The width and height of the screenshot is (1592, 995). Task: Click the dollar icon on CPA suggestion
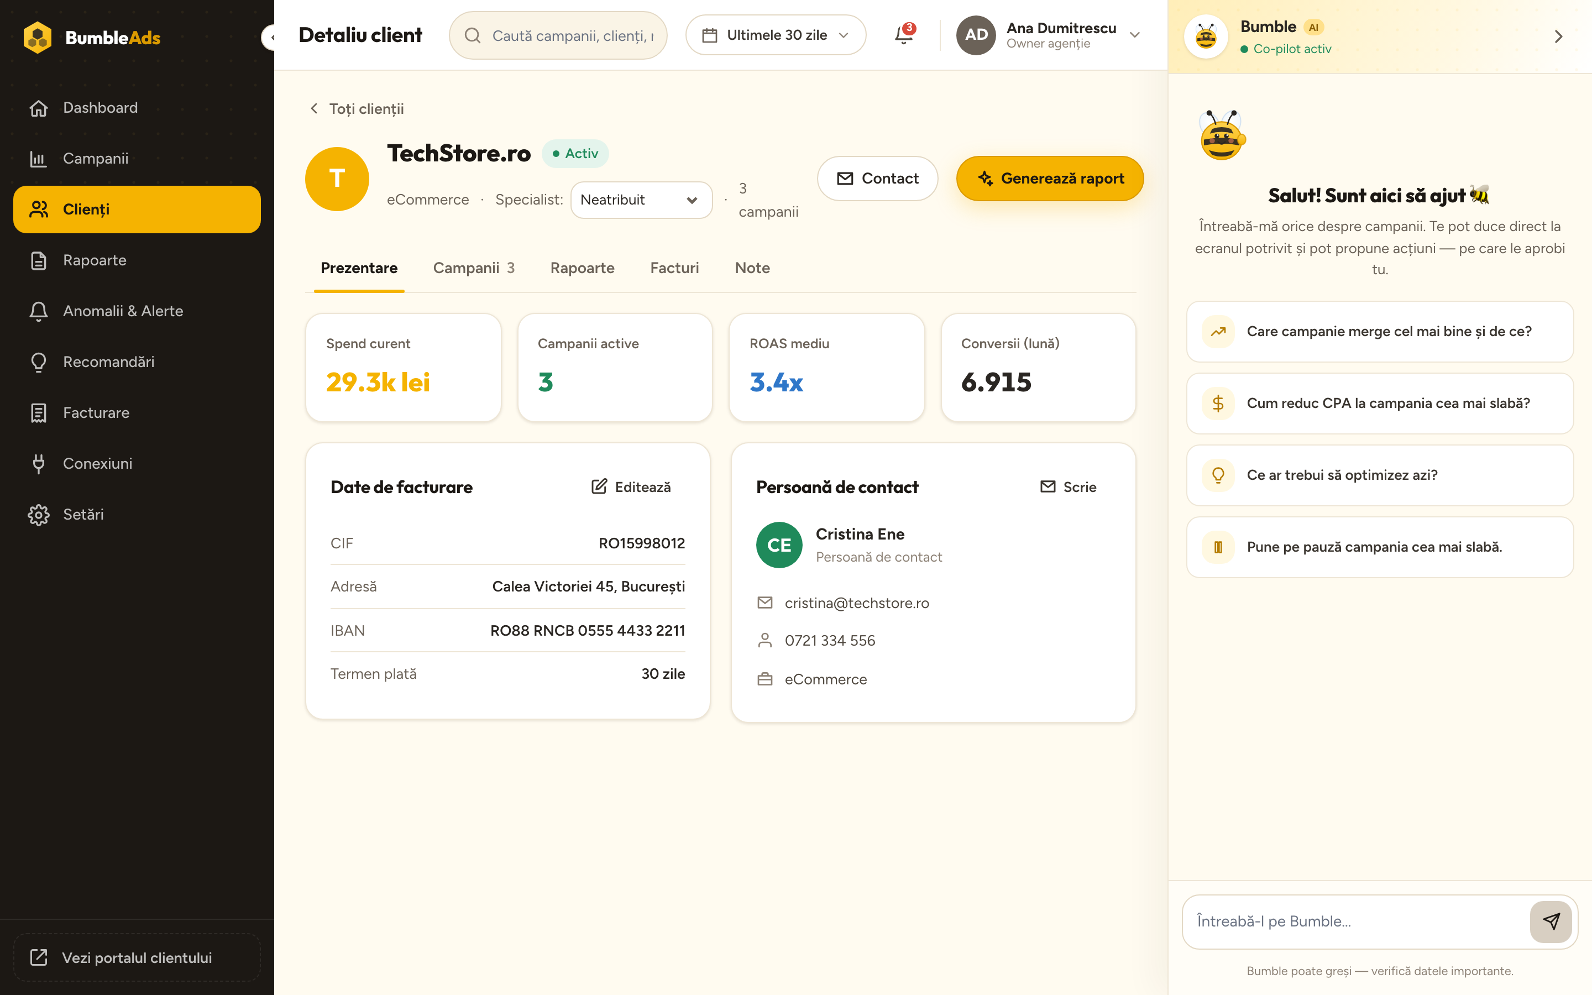point(1218,404)
